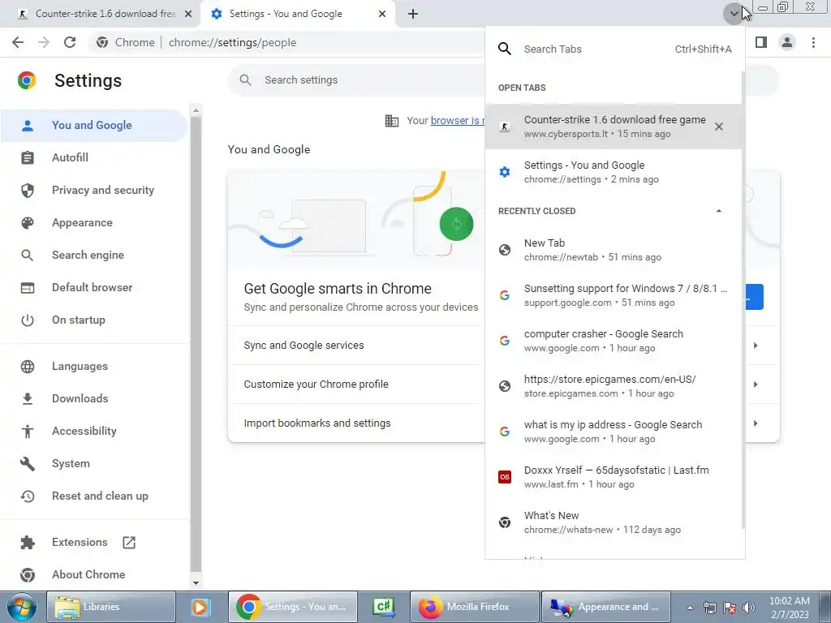Open Windows Media Player taskbar icon
Screen dimensions: 831x623
(x=201, y=607)
